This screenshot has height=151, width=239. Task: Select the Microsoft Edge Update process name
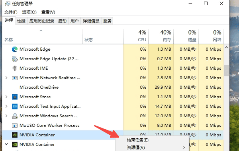coord(49,59)
